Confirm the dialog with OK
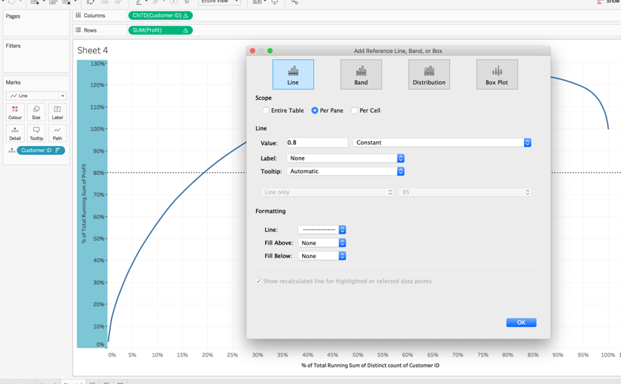This screenshot has height=384, width=621. [521, 323]
